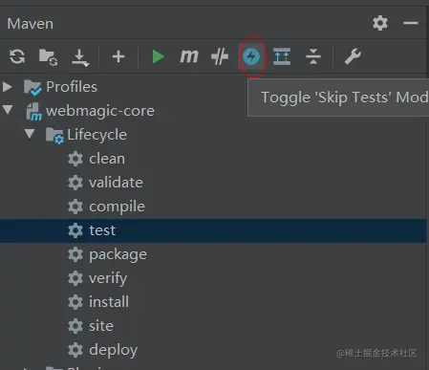Toggle Offline Mode icon
The image size is (429, 370).
tap(220, 56)
